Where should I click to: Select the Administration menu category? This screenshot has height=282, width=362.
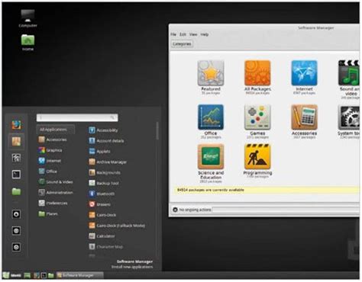click(x=56, y=193)
